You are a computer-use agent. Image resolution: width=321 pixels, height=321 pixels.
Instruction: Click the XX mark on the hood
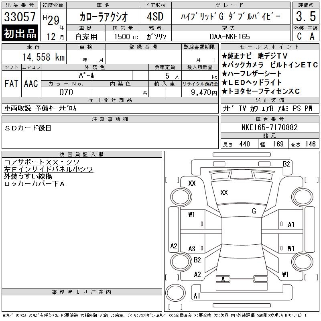tap(224, 192)
